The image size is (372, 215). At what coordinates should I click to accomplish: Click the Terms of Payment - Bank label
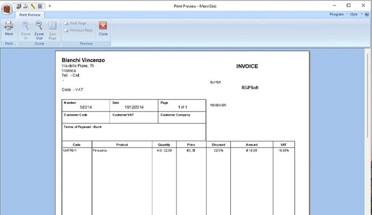click(83, 127)
